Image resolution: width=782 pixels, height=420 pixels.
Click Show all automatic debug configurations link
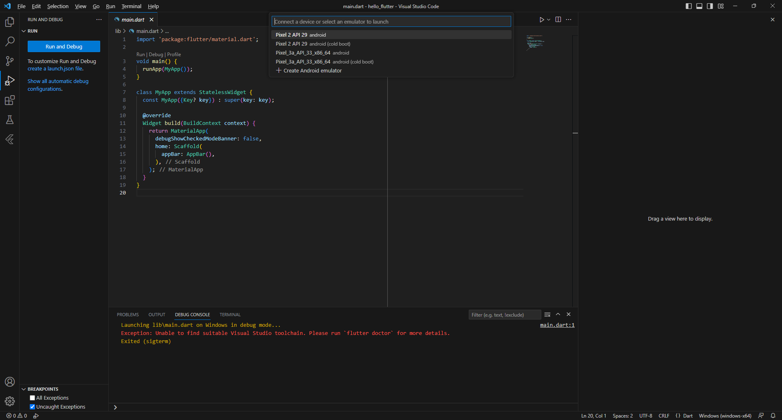tap(58, 85)
